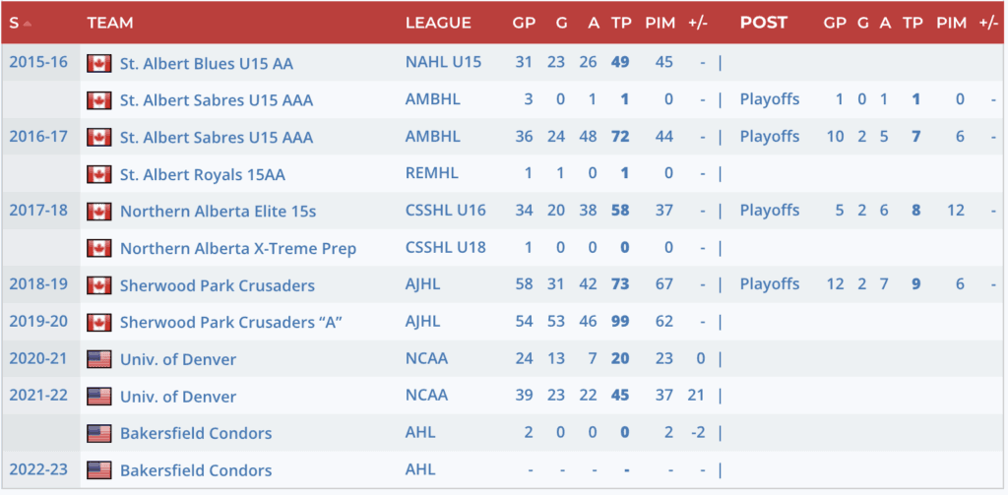
Task: Click USA flag beside 2020-21 Univ. of Denver
Action: [98, 359]
